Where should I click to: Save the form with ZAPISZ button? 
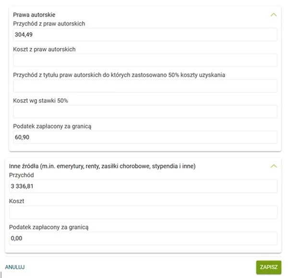[268, 267]
